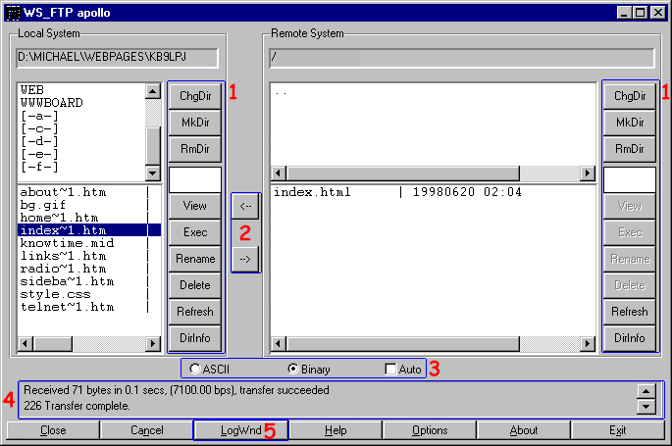Viewport: 672px width, 446px height.
Task: Select the ASCII transfer mode
Action: coord(210,369)
